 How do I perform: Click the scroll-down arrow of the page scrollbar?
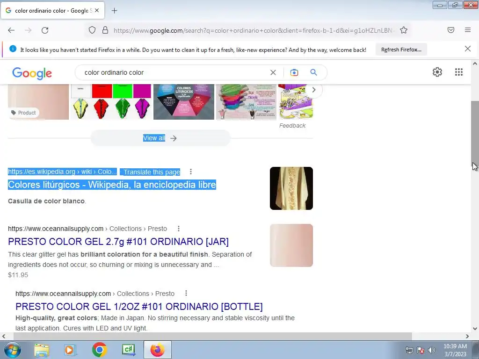(x=475, y=329)
